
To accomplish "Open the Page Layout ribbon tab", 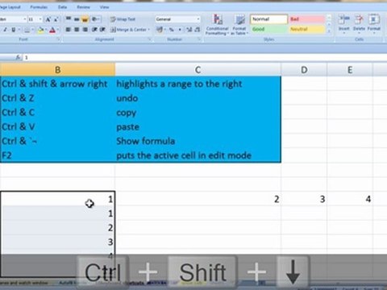I will 10,7.
